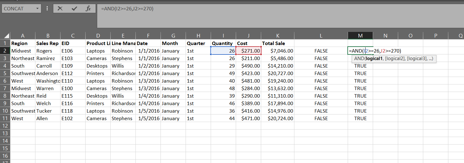Click the Quarter header cell

coord(198,43)
